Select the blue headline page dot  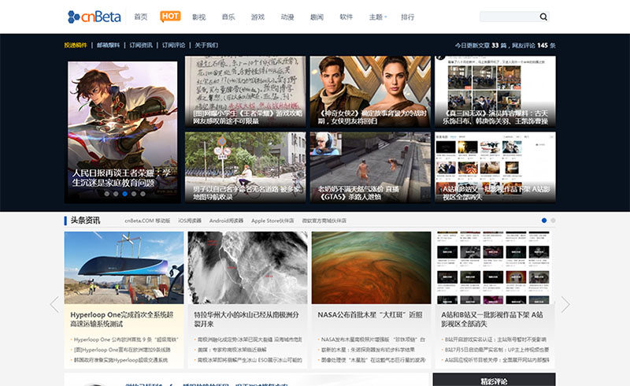point(544,221)
